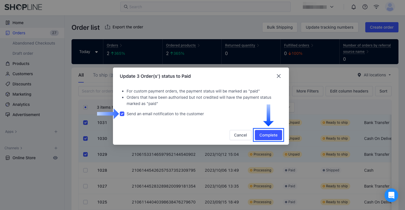
Task: Click the notification bell icon
Action: pos(354,7)
